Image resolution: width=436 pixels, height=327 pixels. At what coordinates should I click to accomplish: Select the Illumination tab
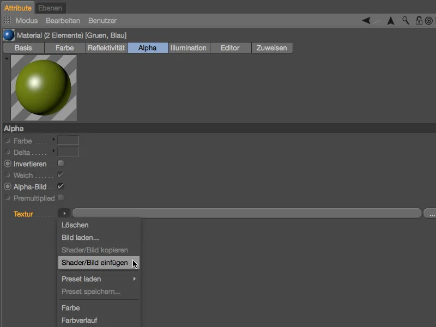[189, 48]
